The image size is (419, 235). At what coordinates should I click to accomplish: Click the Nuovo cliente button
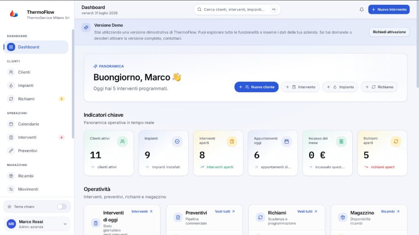click(x=257, y=87)
